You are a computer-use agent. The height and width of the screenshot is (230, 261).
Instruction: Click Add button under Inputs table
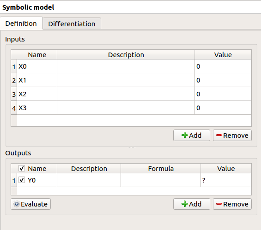pos(191,136)
